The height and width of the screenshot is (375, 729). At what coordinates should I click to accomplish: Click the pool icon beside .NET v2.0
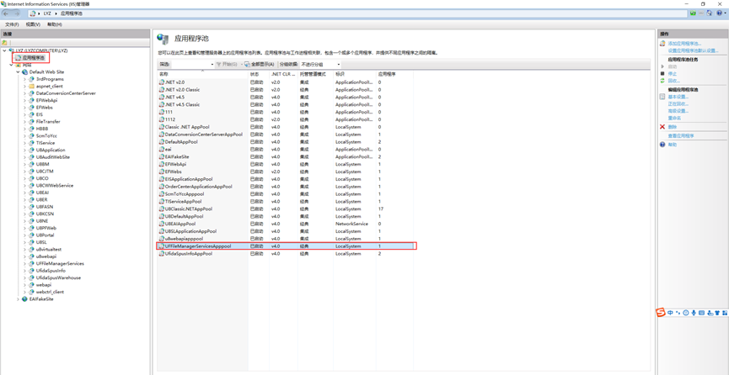pyautogui.click(x=162, y=82)
